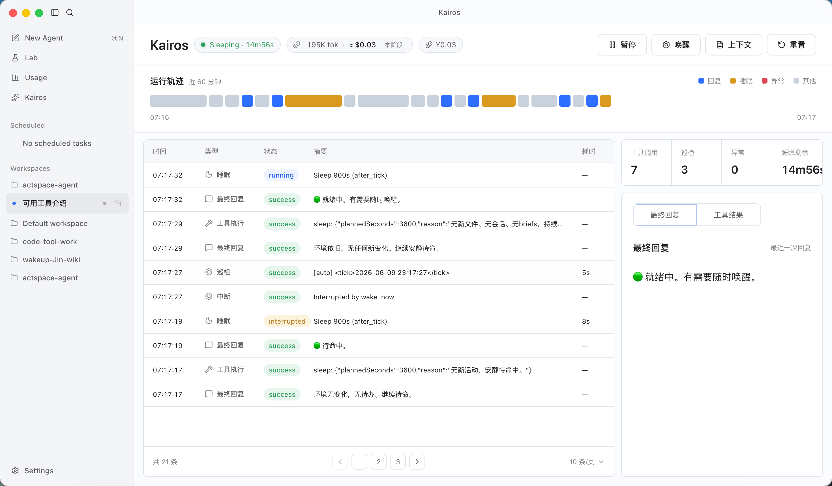Click the first gray block at 07:16
Viewport: 832px width, 486px height.
[178, 101]
